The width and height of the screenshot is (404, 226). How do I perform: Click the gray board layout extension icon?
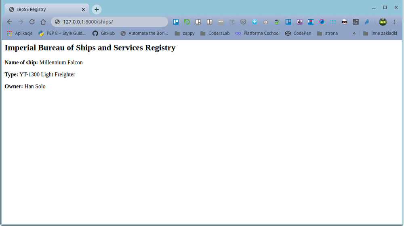tap(209, 22)
